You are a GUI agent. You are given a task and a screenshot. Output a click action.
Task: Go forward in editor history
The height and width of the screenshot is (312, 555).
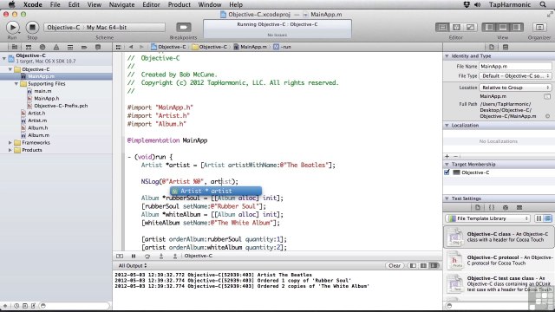pos(141,47)
